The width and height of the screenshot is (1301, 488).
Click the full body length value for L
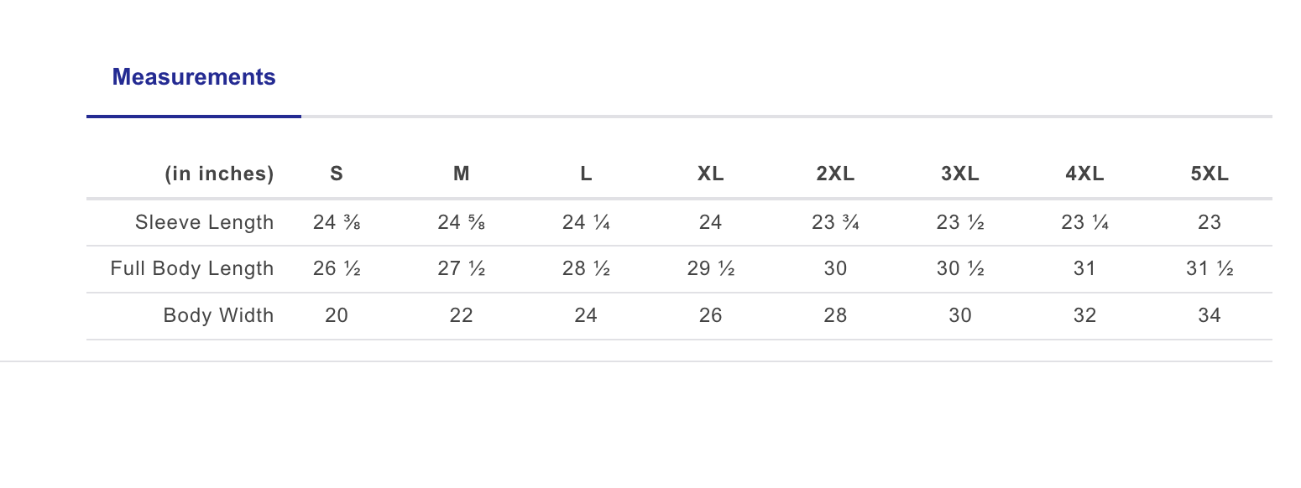586,269
